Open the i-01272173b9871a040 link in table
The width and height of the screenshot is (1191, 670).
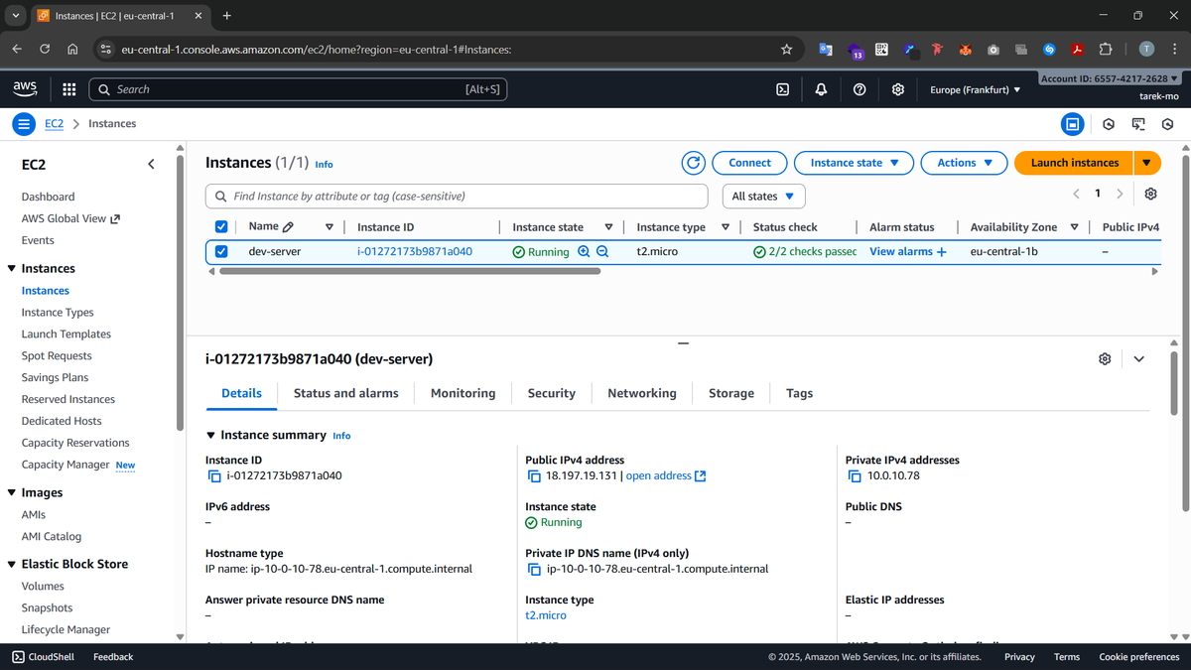(415, 251)
